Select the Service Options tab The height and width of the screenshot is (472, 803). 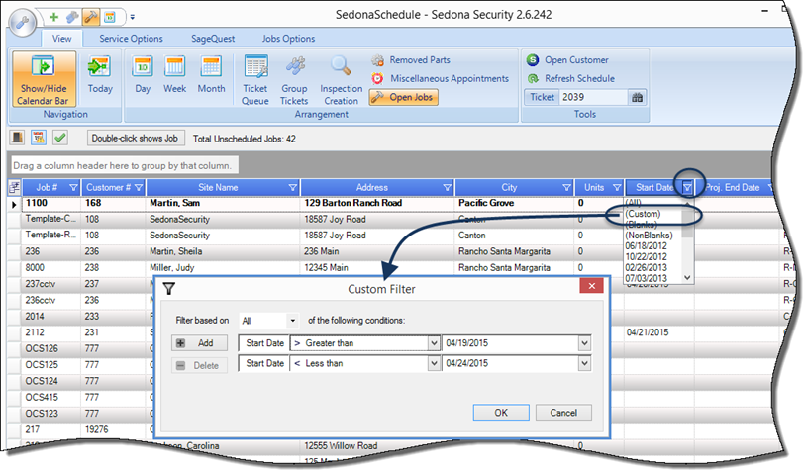click(131, 39)
